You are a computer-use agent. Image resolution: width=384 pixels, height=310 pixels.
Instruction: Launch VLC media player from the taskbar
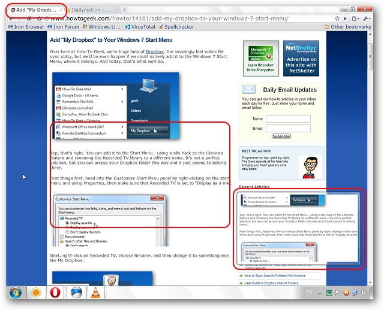click(95, 292)
